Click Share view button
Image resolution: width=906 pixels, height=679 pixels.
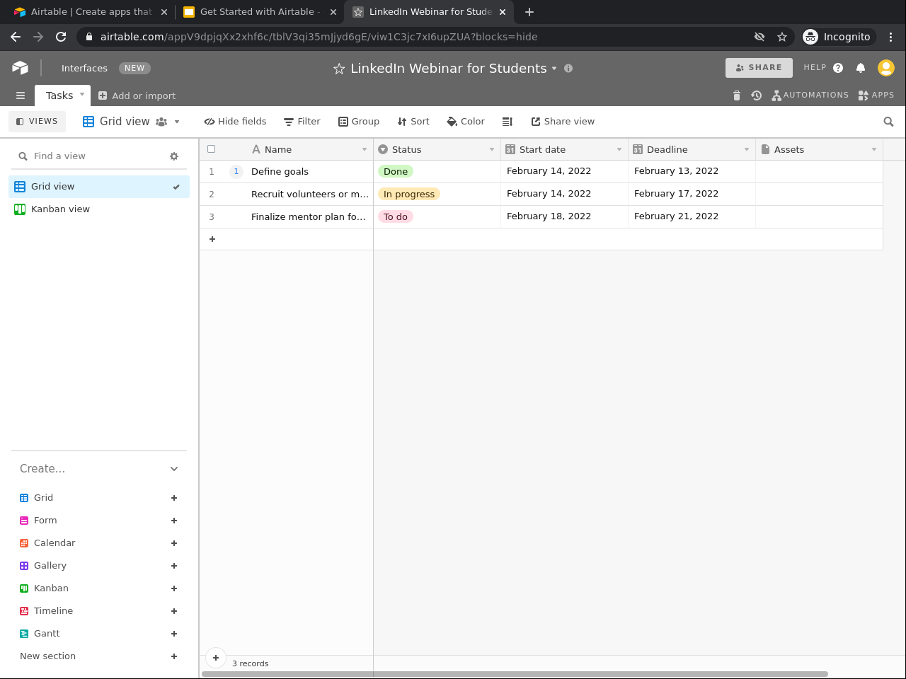click(x=563, y=122)
